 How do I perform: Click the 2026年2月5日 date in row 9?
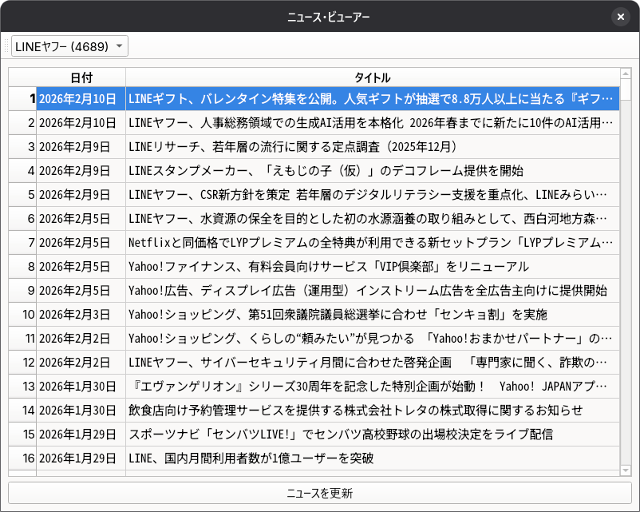click(x=81, y=291)
